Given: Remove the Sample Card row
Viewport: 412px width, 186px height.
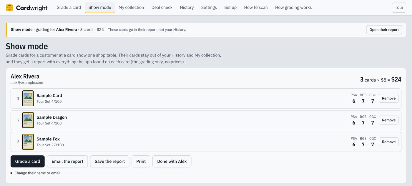Looking at the screenshot, I should (389, 98).
